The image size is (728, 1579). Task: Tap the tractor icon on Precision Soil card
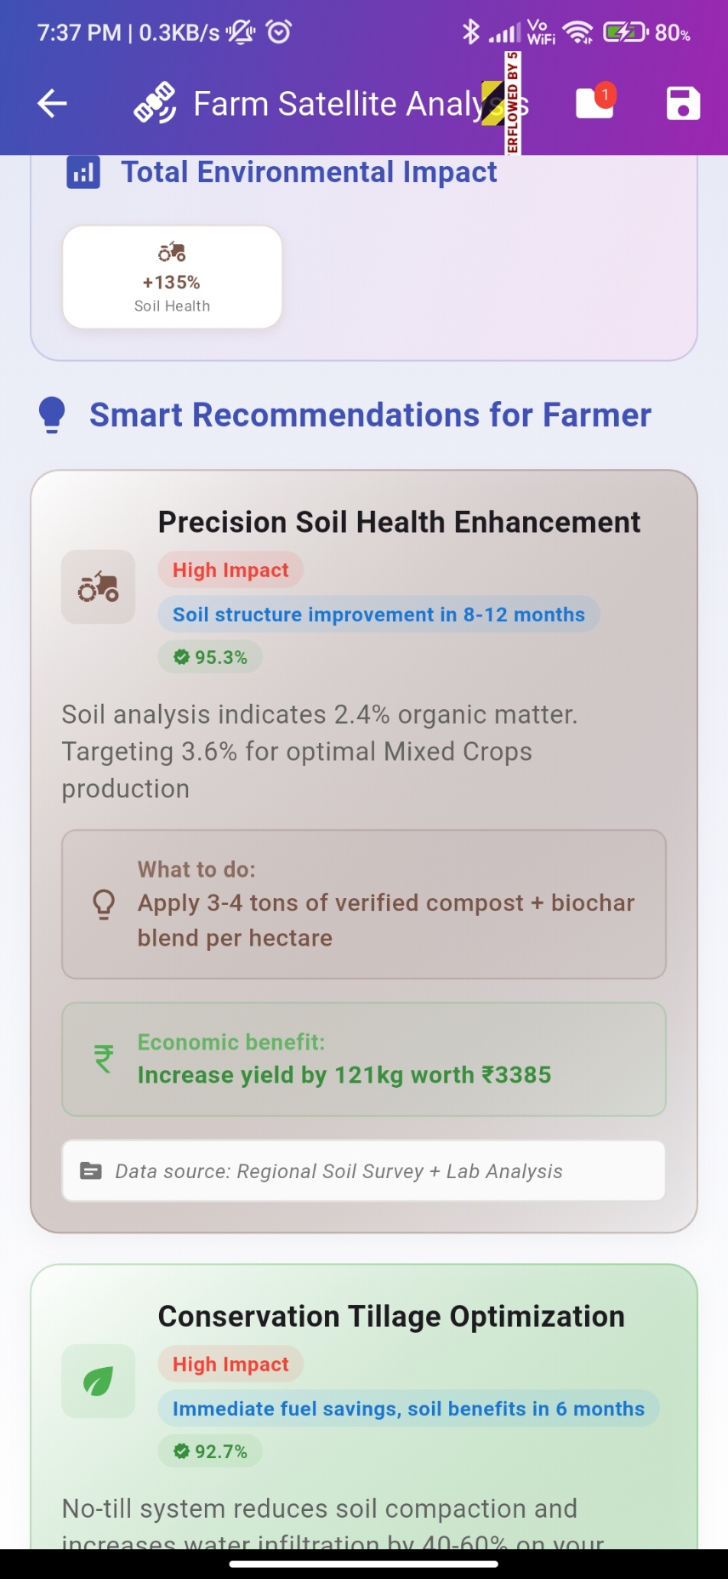pos(99,587)
